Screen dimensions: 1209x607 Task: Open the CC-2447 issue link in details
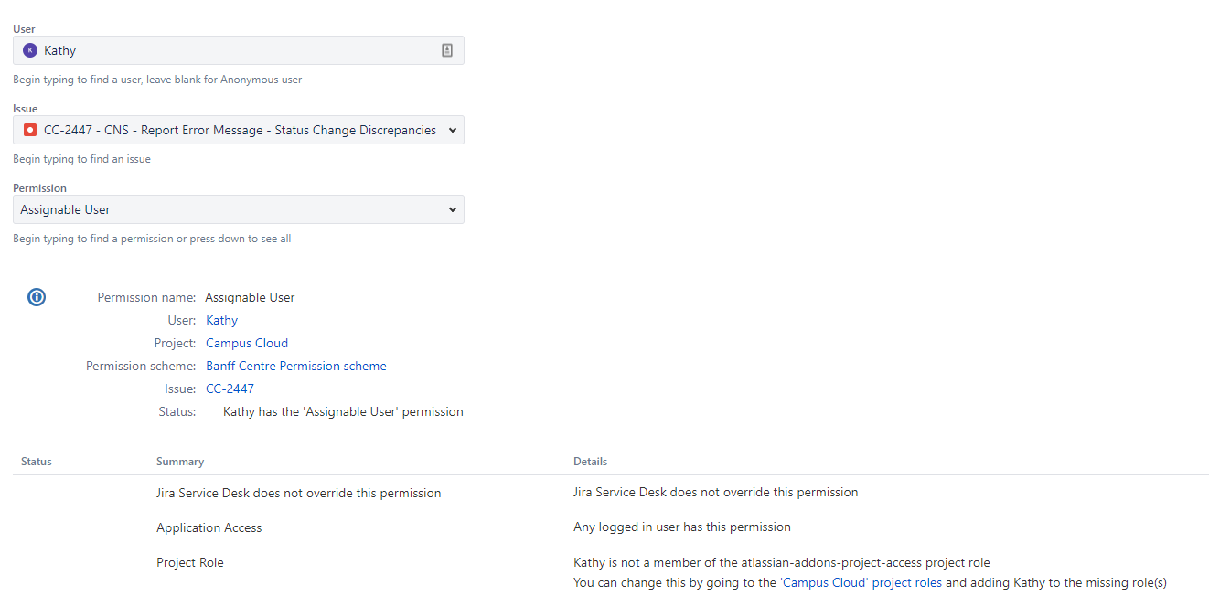(x=230, y=389)
